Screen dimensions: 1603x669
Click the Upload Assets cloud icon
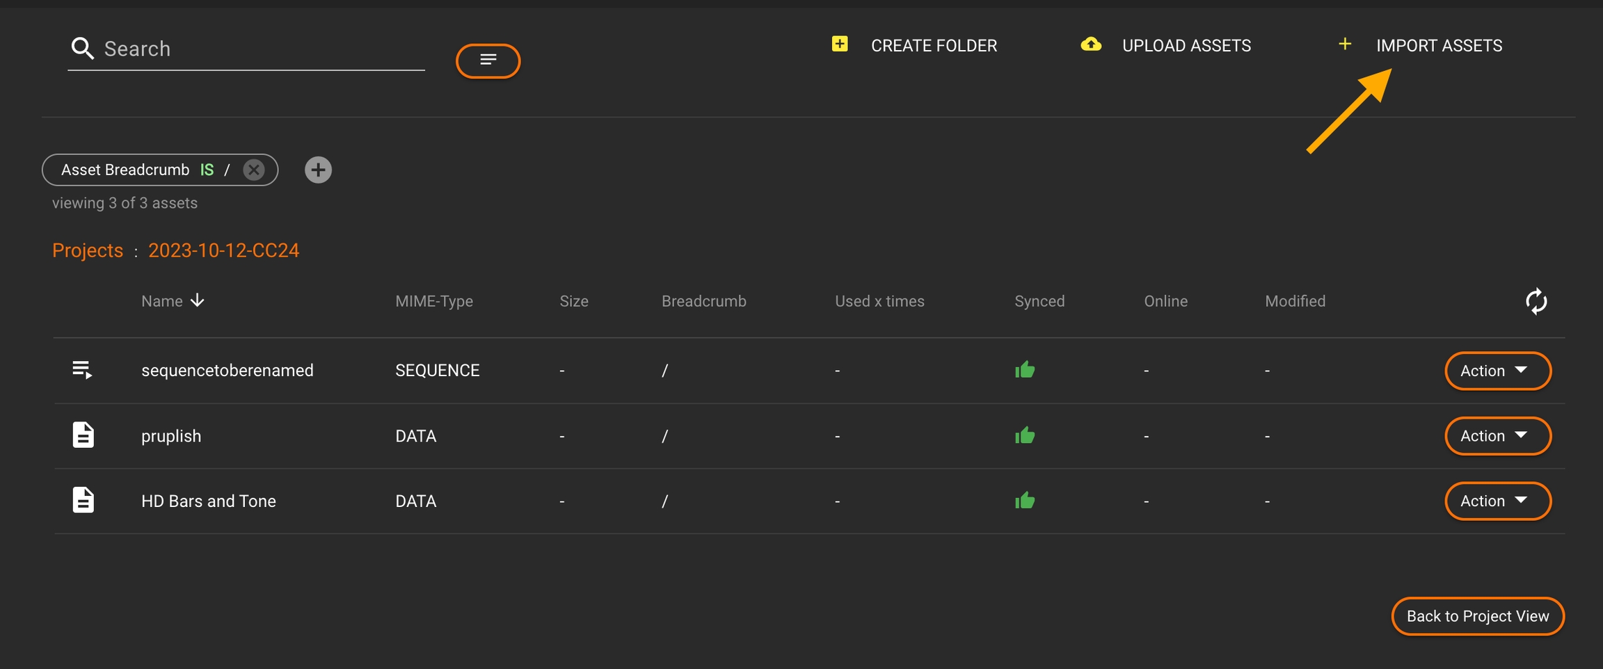point(1090,45)
